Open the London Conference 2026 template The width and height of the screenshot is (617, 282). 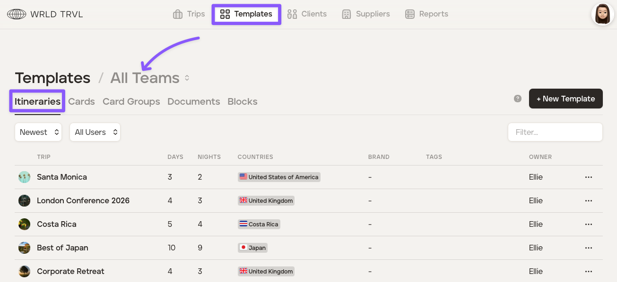coord(83,201)
